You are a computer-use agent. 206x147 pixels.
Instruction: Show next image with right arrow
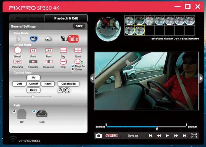(201, 78)
